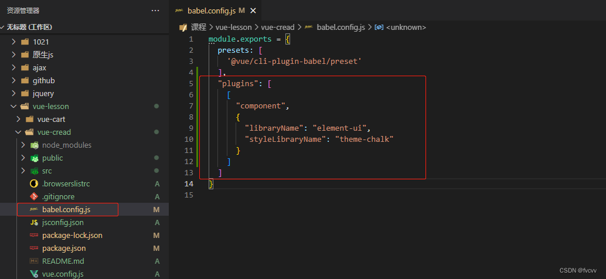This screenshot has width=606, height=279.
Task: Expand the jquery folder
Action: tap(14, 94)
